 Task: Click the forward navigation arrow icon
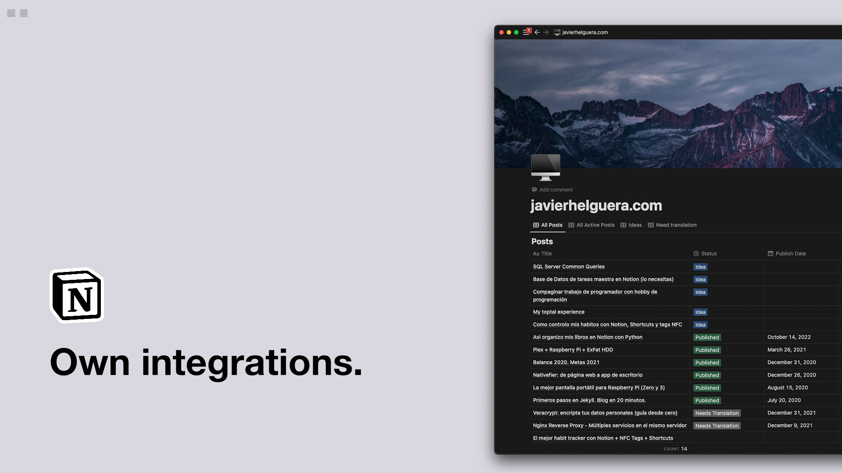546,32
